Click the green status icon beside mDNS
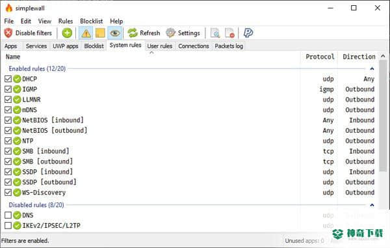This screenshot has width=390, height=248. point(17,110)
